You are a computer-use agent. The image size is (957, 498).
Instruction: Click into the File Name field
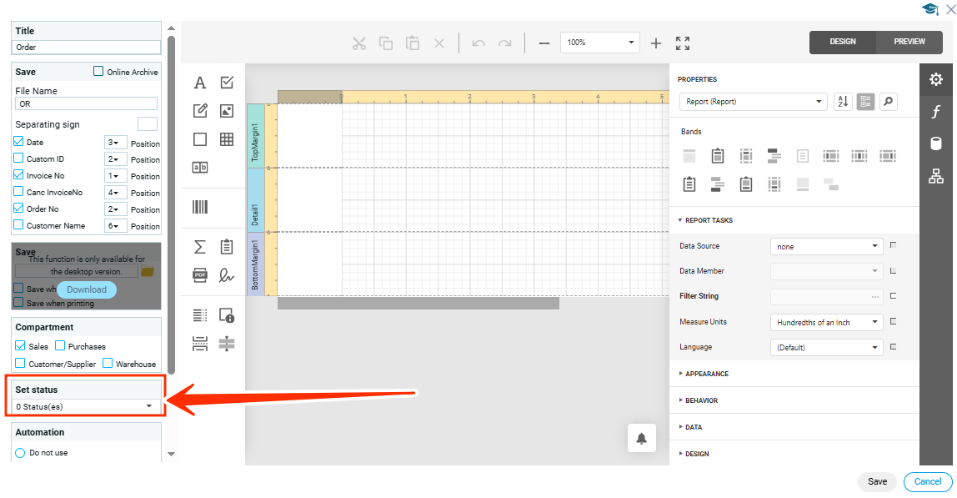pyautogui.click(x=87, y=104)
